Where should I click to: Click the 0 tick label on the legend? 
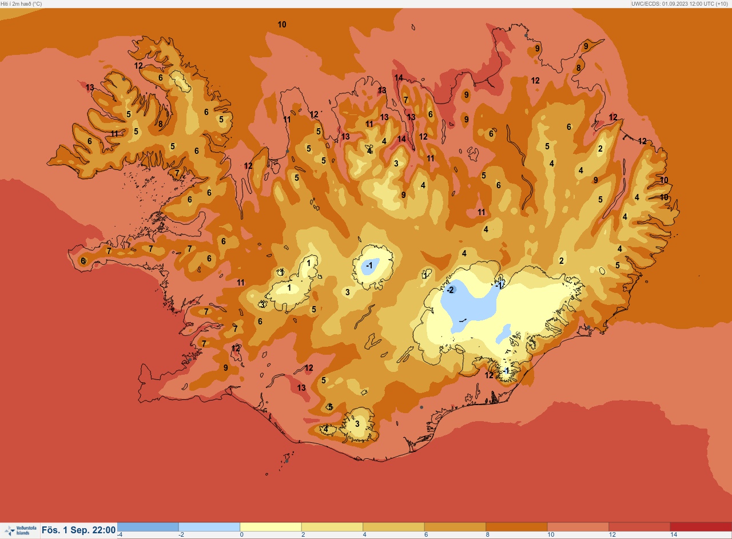coord(242,534)
